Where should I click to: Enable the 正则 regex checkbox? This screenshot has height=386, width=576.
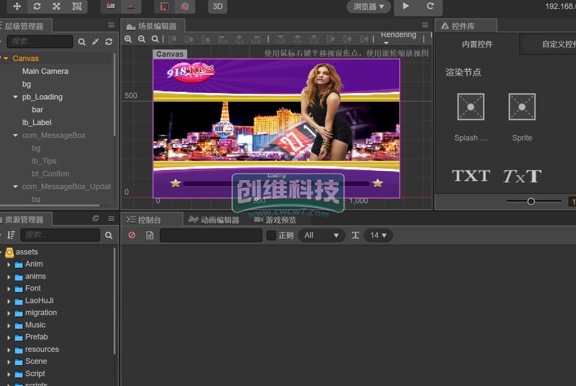click(271, 235)
